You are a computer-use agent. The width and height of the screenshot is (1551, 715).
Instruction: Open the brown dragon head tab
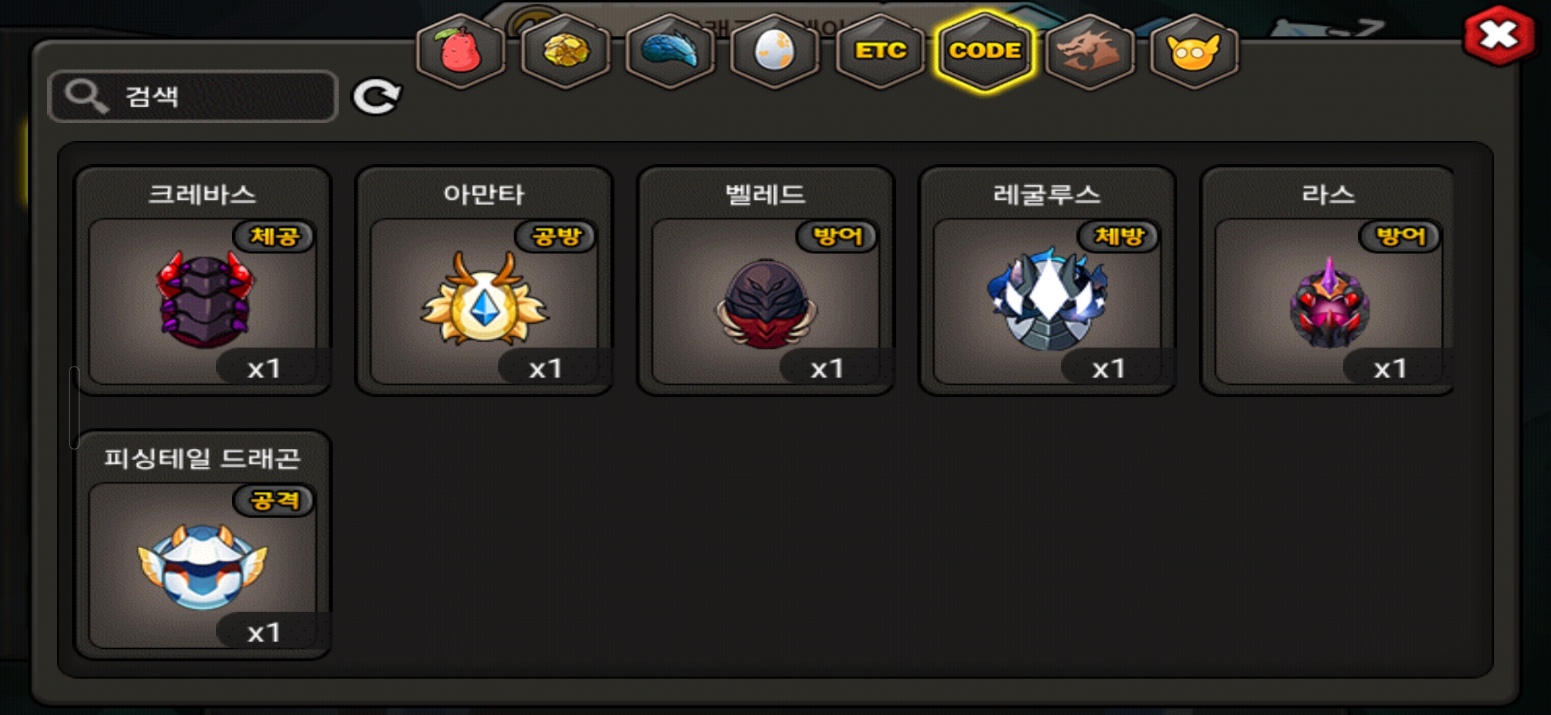coord(1090,51)
